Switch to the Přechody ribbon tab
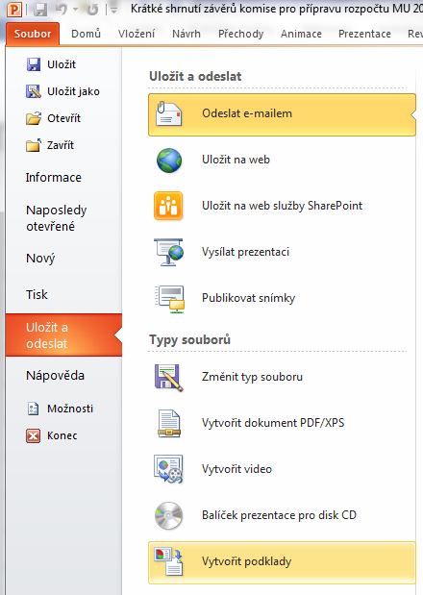 click(241, 34)
